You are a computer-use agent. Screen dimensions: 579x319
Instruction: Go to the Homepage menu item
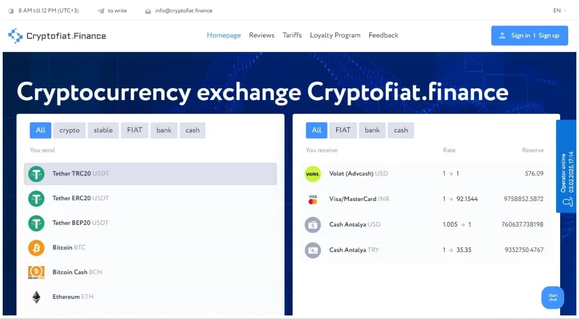(224, 35)
